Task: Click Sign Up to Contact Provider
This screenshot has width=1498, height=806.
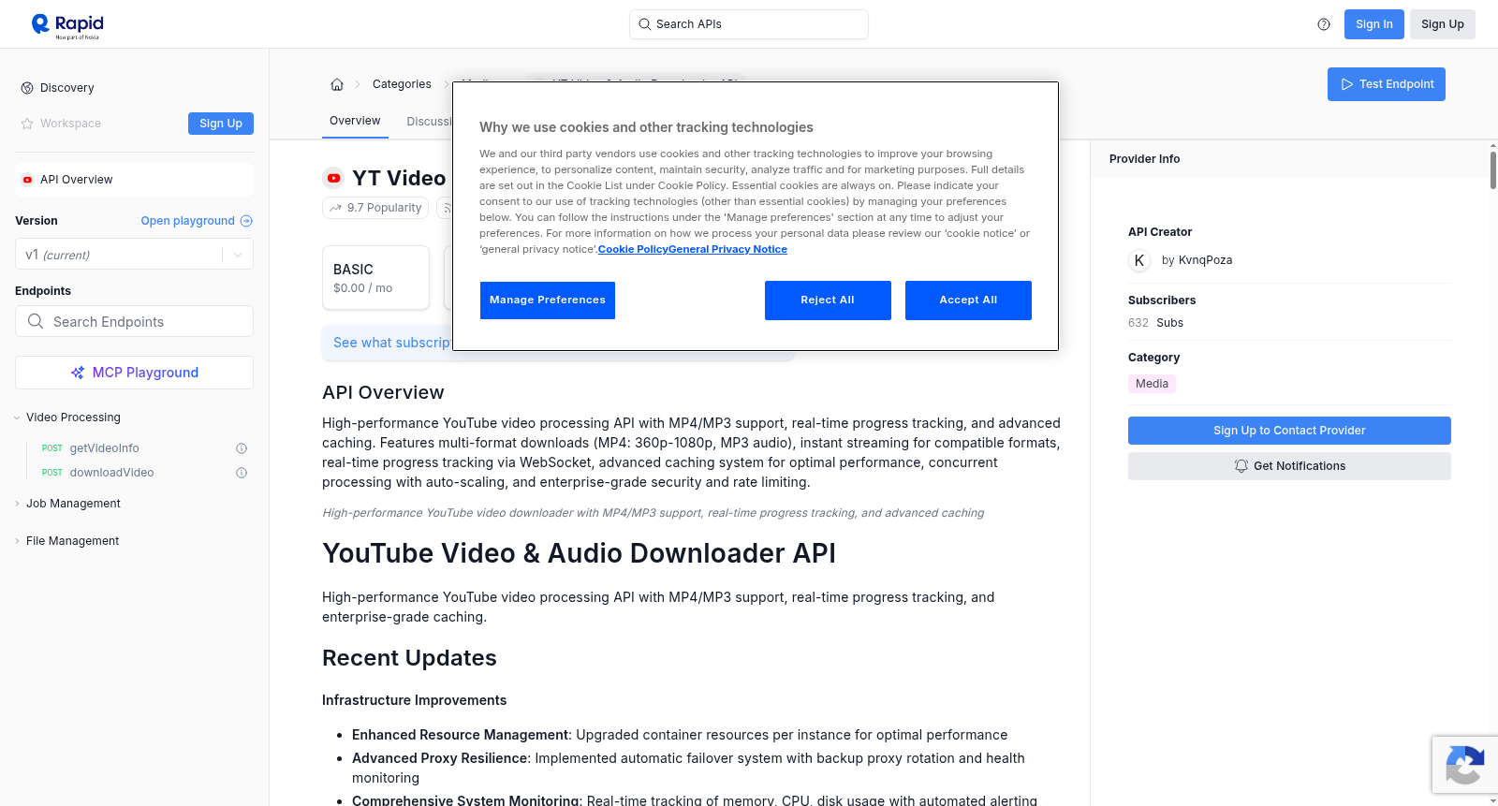Action: pyautogui.click(x=1289, y=431)
